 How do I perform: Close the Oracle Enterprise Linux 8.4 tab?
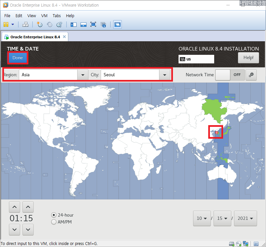tap(64, 37)
